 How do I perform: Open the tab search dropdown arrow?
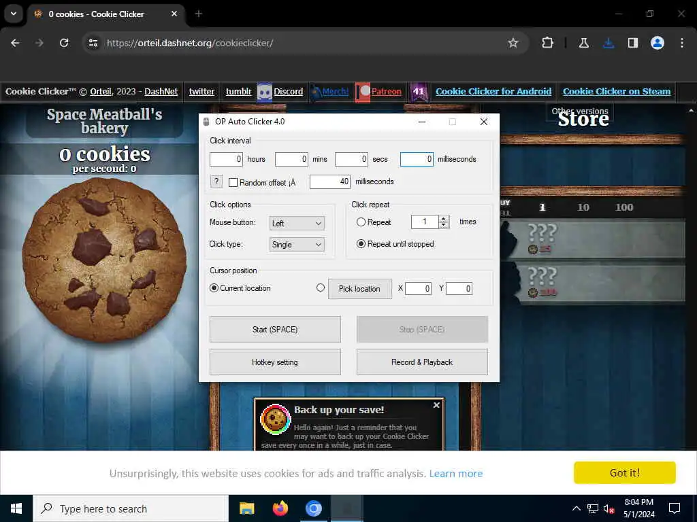click(14, 14)
